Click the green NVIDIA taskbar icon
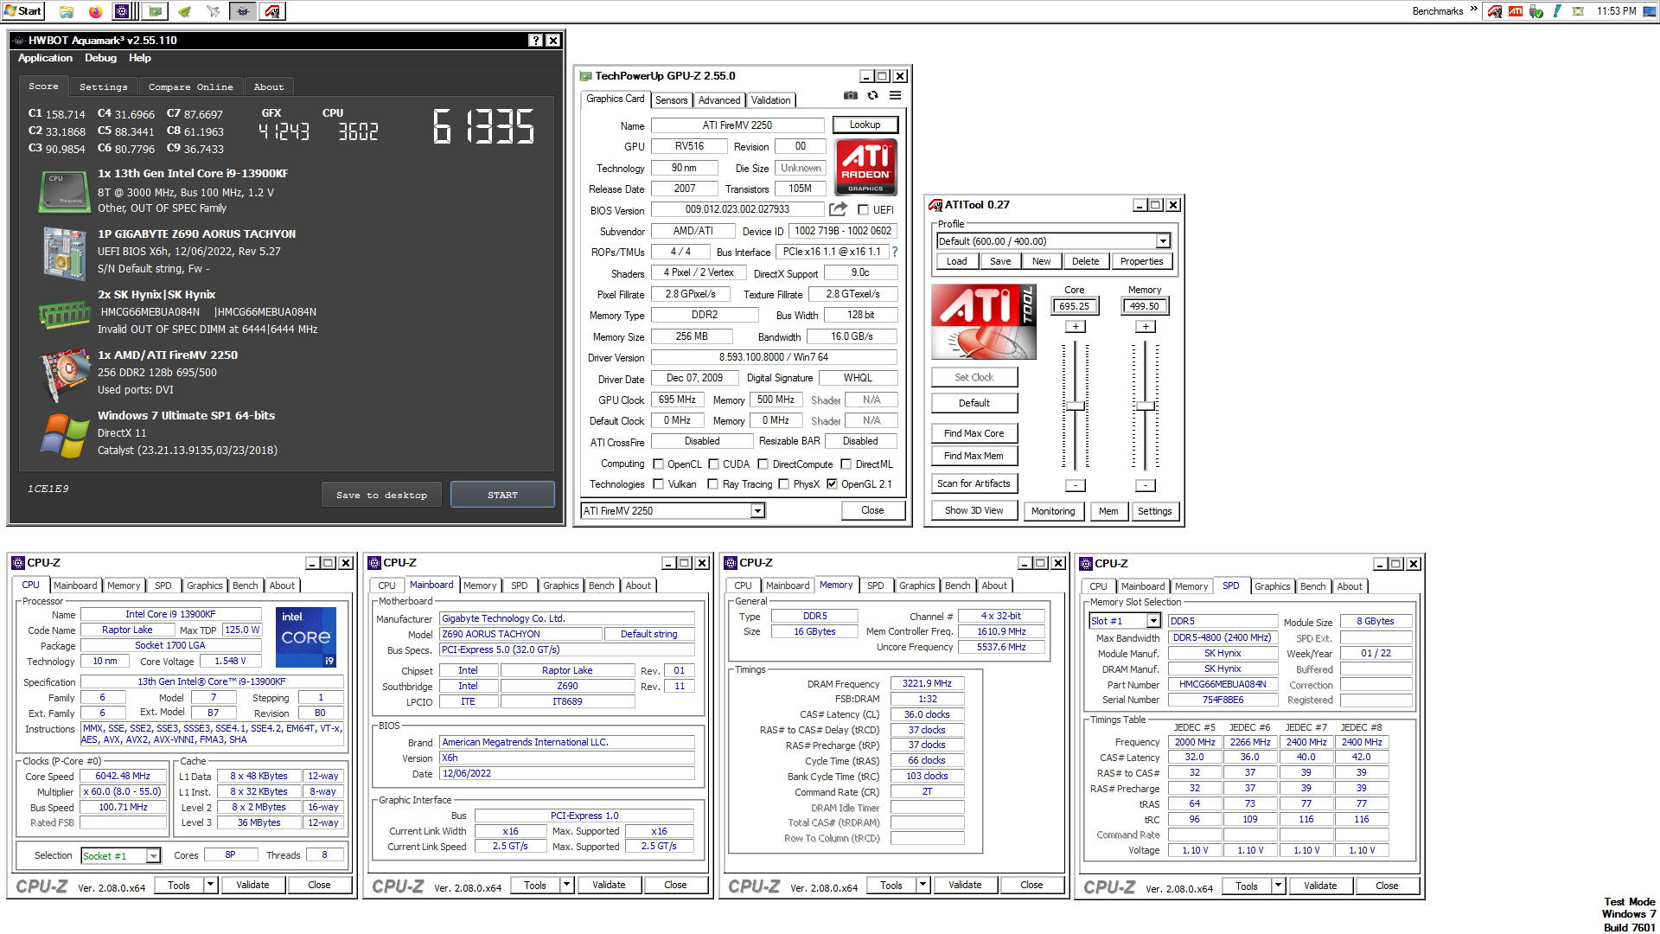The image size is (1660, 934). click(x=184, y=11)
